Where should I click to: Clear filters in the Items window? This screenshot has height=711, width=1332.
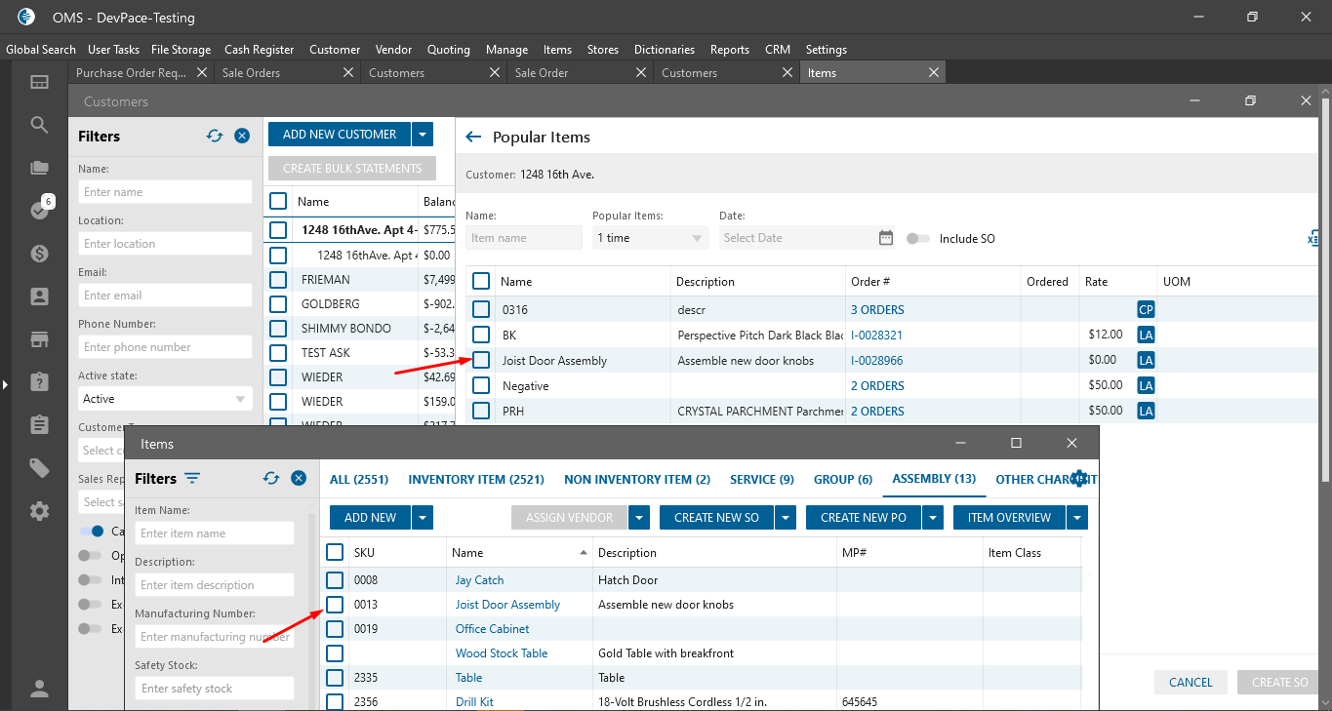[299, 479]
